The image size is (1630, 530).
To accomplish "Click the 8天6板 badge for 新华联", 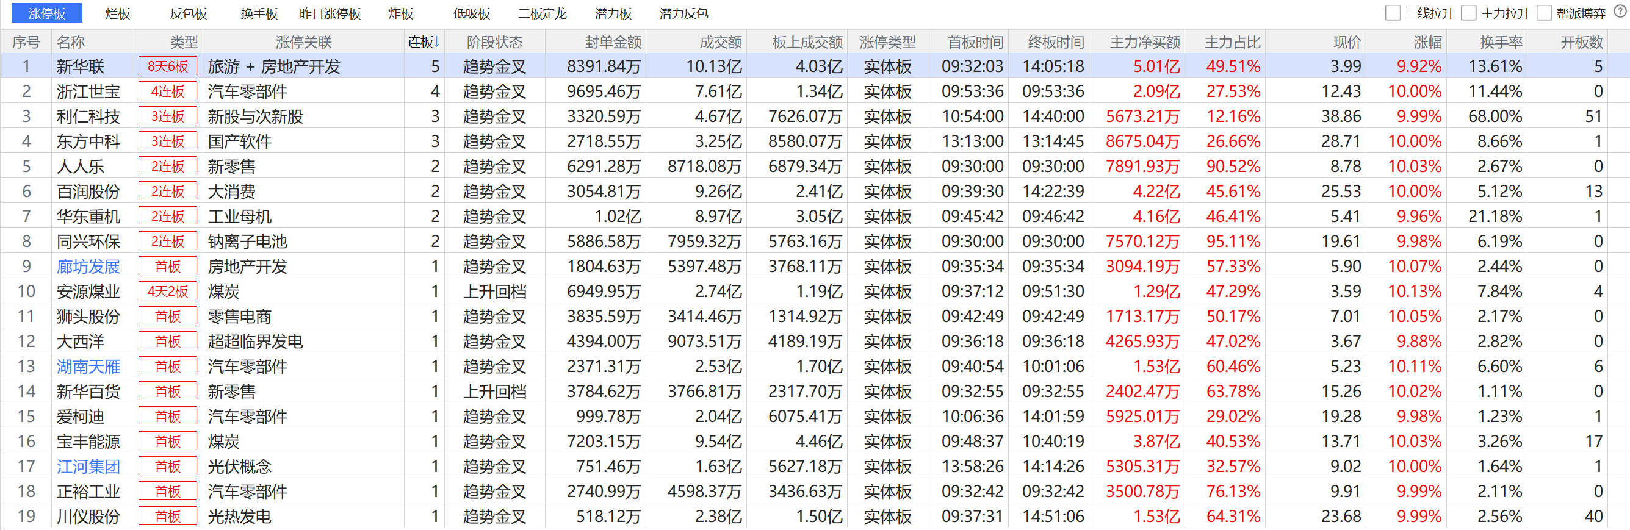I will [168, 66].
